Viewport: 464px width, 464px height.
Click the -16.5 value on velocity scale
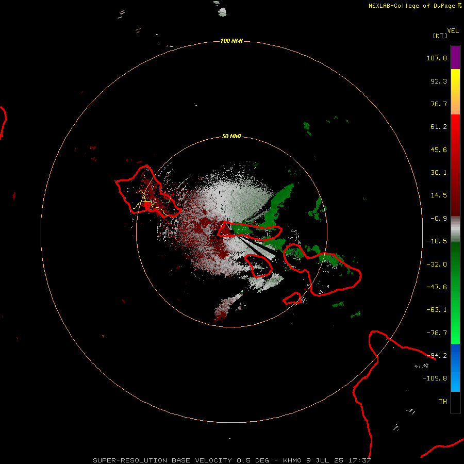[x=437, y=241]
